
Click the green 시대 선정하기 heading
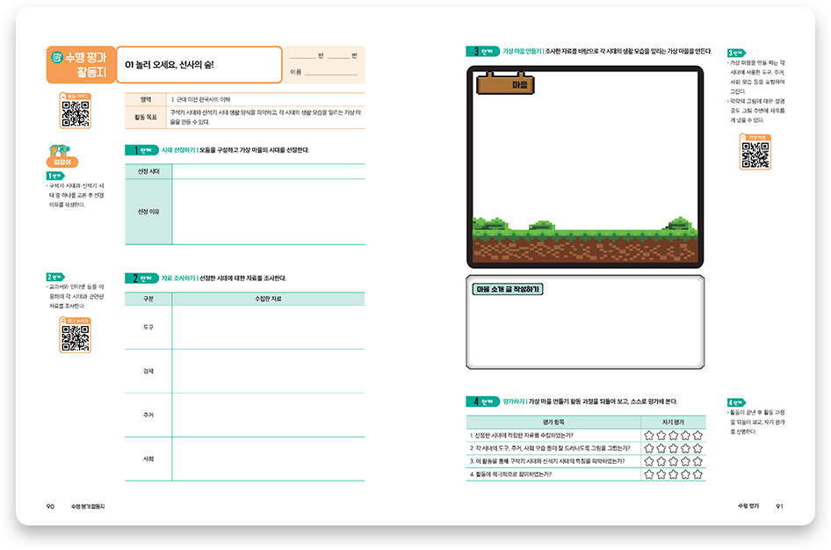178,150
